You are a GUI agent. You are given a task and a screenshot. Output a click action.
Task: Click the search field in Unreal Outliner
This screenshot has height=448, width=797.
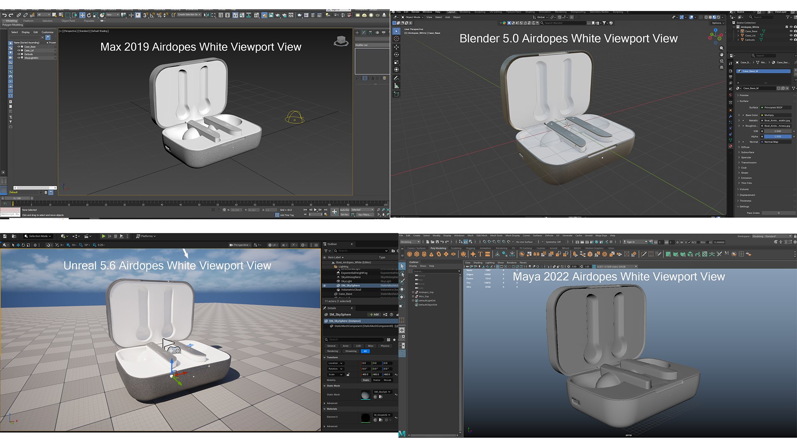coord(361,251)
